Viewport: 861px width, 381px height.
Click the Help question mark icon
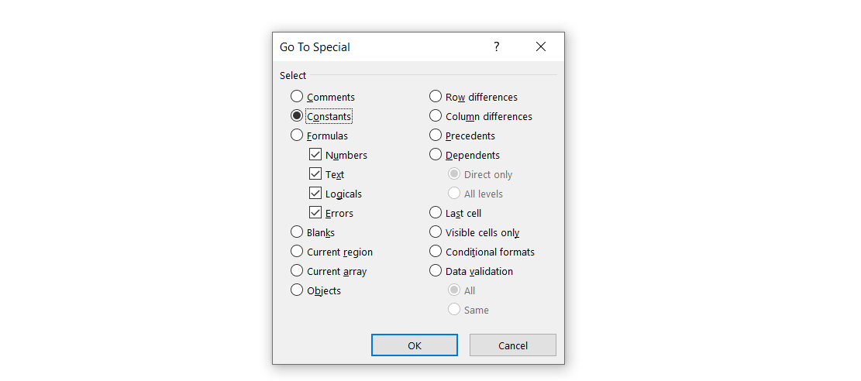click(497, 47)
